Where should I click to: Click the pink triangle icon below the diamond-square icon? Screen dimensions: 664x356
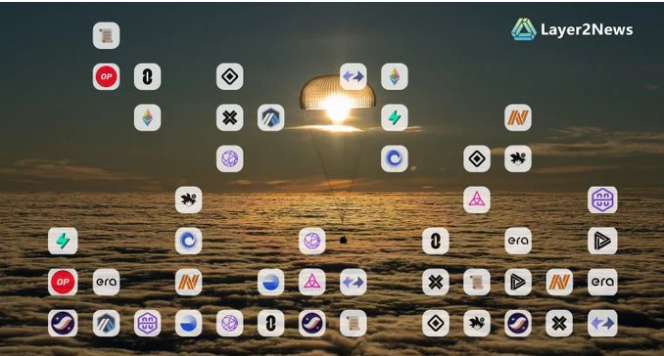[x=477, y=200]
